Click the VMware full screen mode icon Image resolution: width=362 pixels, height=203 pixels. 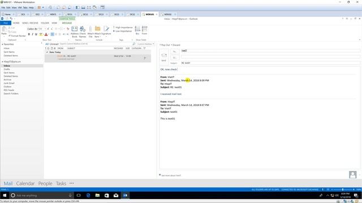point(89,7)
